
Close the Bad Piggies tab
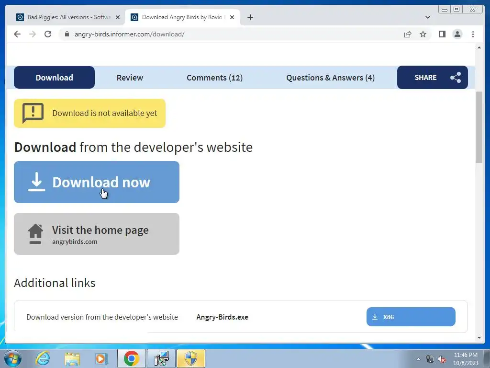(118, 17)
